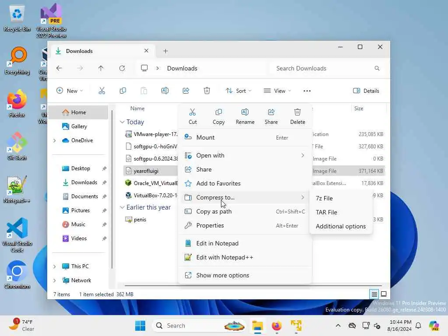
Task: Collapse the Today group
Action: tap(122, 122)
